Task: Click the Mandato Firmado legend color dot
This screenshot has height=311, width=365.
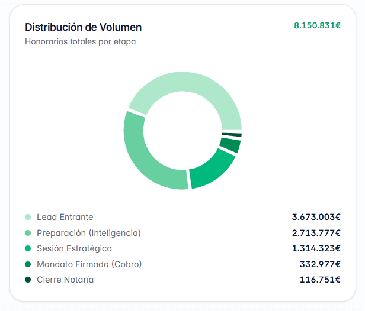Action: [x=28, y=264]
